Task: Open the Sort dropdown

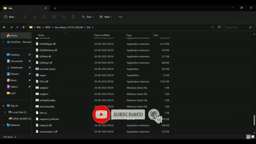Action: coord(88,17)
